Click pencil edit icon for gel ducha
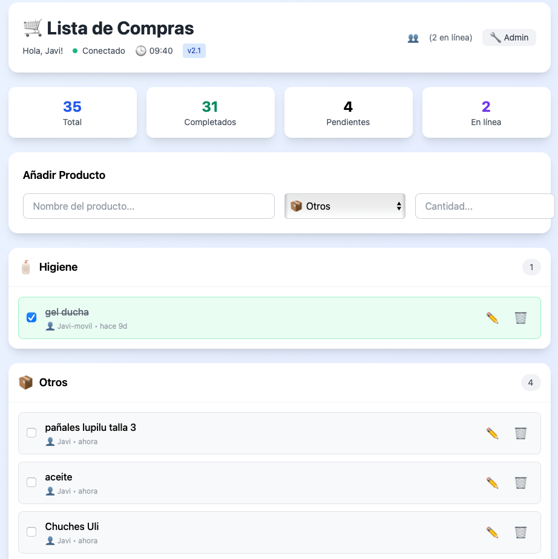558x559 pixels. 492,318
